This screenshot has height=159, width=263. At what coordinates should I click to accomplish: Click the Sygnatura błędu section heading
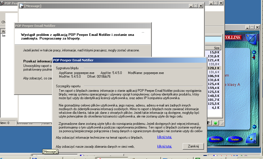(67, 68)
